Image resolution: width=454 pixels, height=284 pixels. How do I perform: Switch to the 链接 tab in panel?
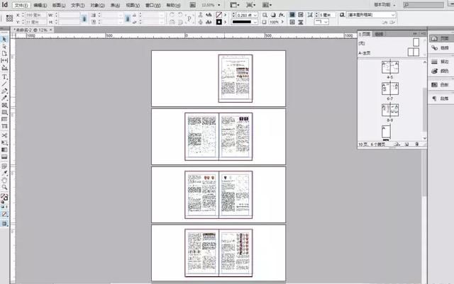click(379, 34)
